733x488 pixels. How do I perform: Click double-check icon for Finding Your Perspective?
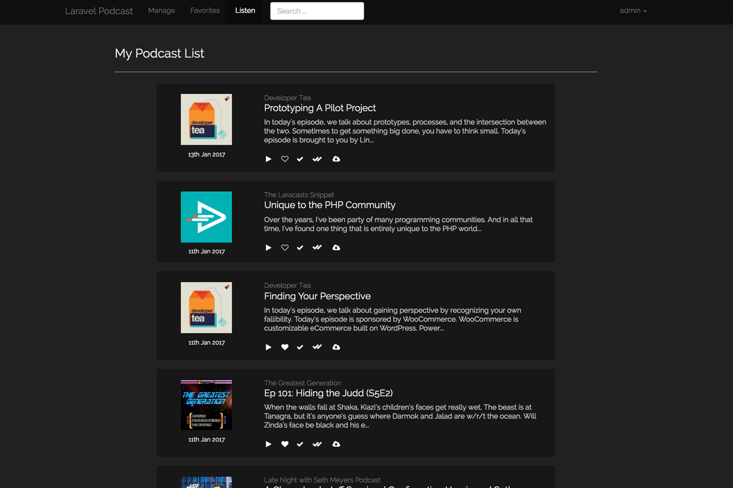pyautogui.click(x=317, y=347)
